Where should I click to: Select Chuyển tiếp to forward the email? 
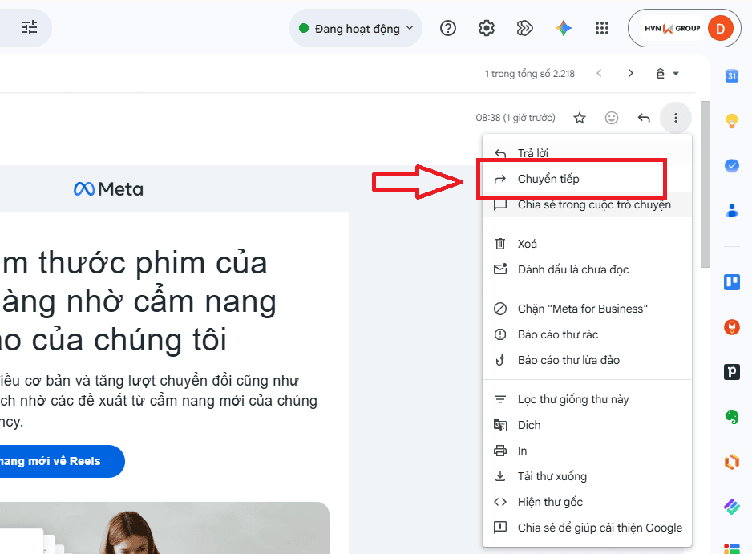(587, 179)
